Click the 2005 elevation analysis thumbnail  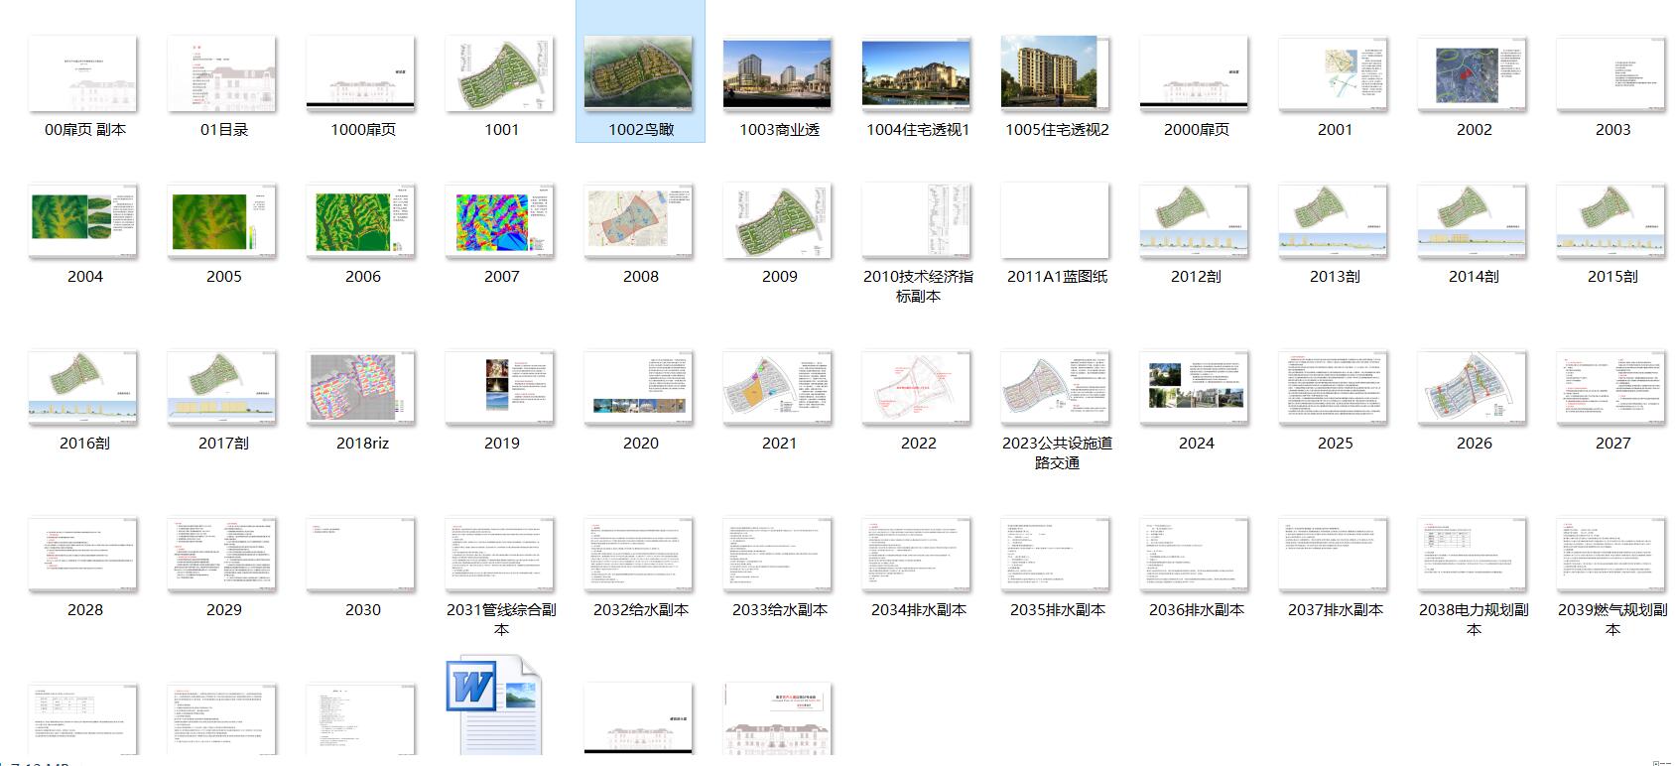[223, 221]
